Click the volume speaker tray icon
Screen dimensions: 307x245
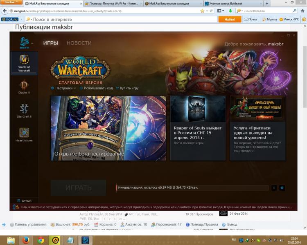point(282,241)
